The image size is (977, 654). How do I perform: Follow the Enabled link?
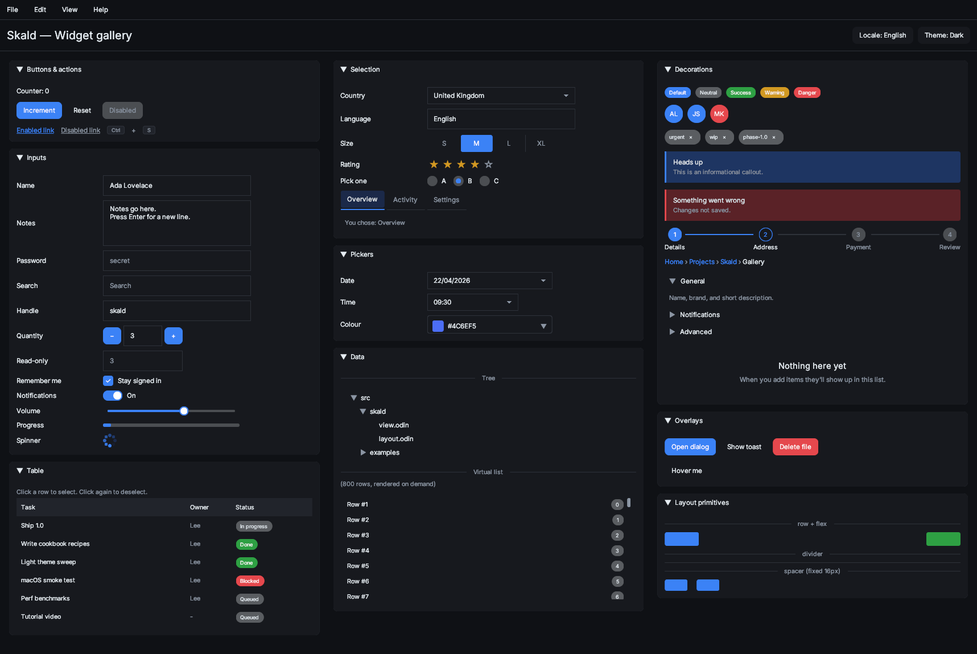pyautogui.click(x=35, y=130)
